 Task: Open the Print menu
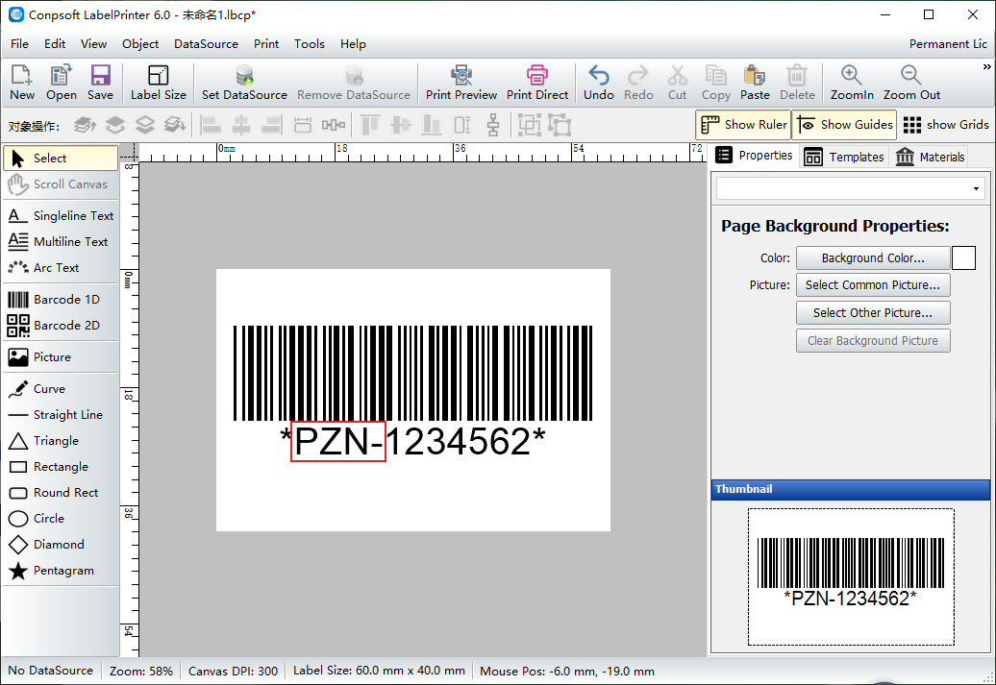pyautogui.click(x=266, y=44)
